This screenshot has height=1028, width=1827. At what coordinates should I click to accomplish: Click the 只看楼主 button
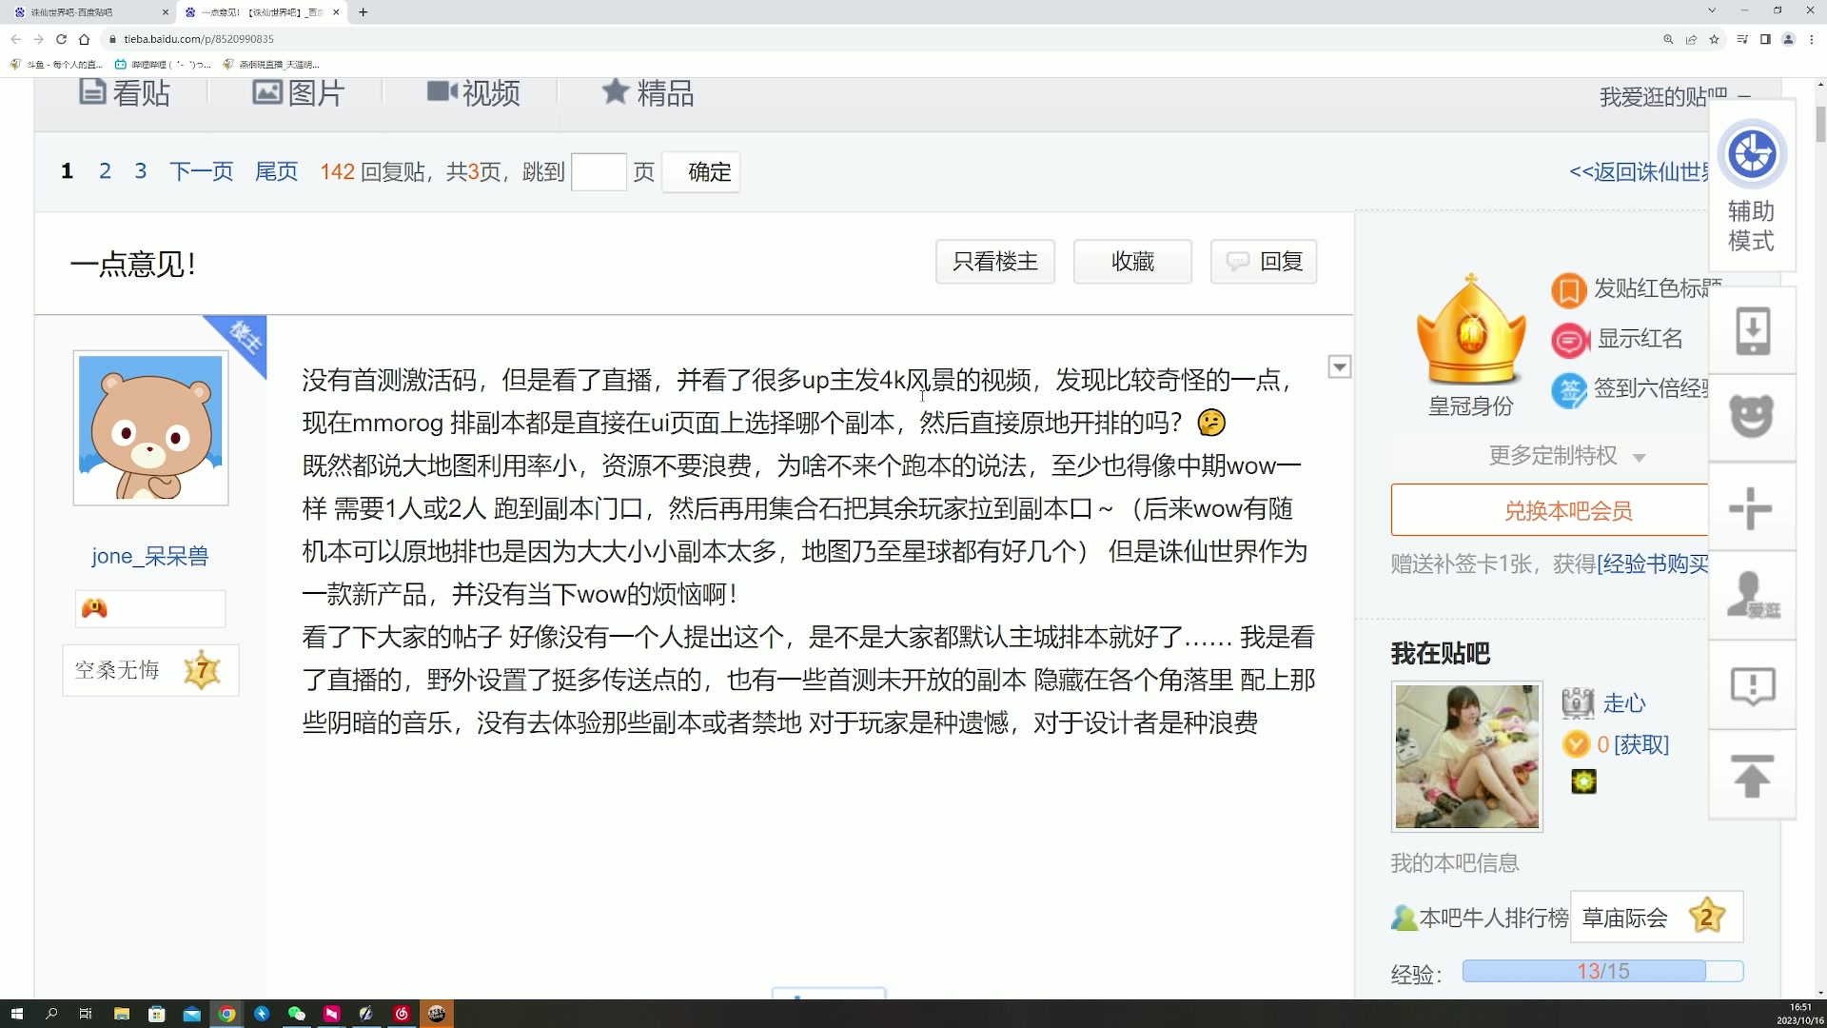pos(994,261)
